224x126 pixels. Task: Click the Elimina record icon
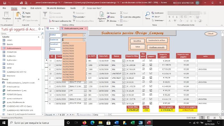coord(108,21)
